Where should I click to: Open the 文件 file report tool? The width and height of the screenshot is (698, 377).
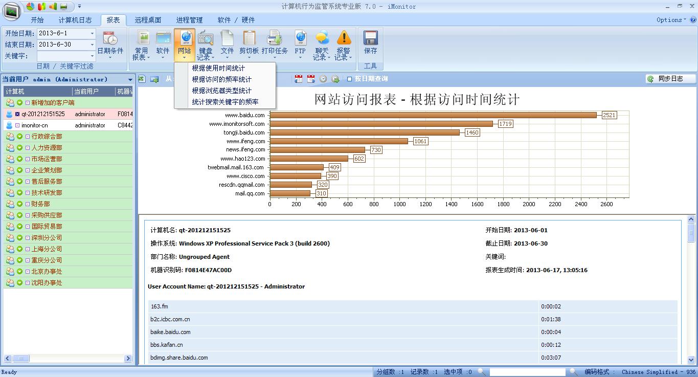227,45
